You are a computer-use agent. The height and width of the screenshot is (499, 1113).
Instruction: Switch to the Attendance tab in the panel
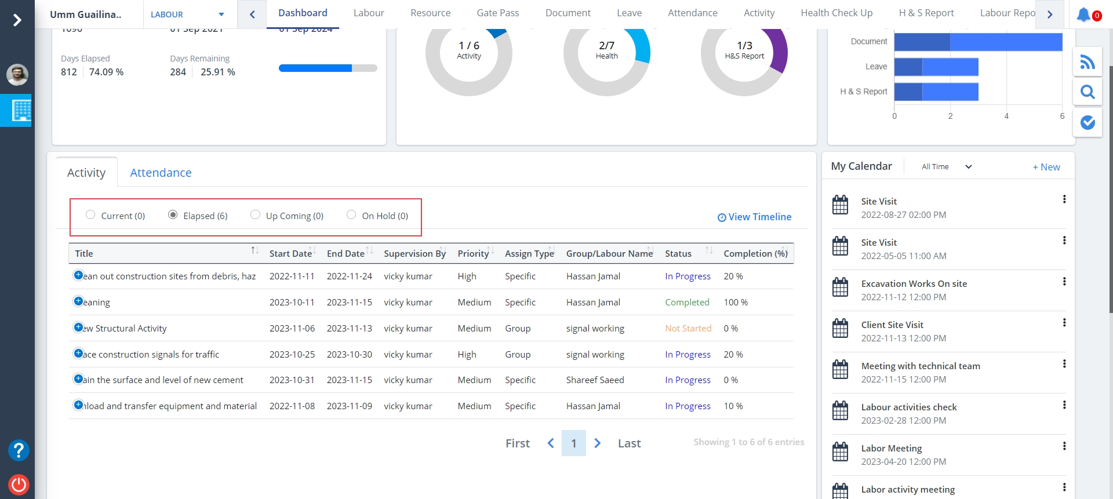(x=161, y=173)
